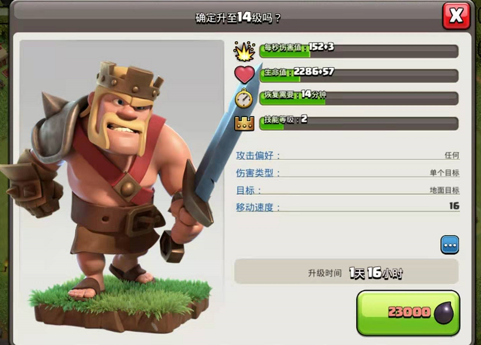Open the blue three-dots more info button

tap(450, 245)
